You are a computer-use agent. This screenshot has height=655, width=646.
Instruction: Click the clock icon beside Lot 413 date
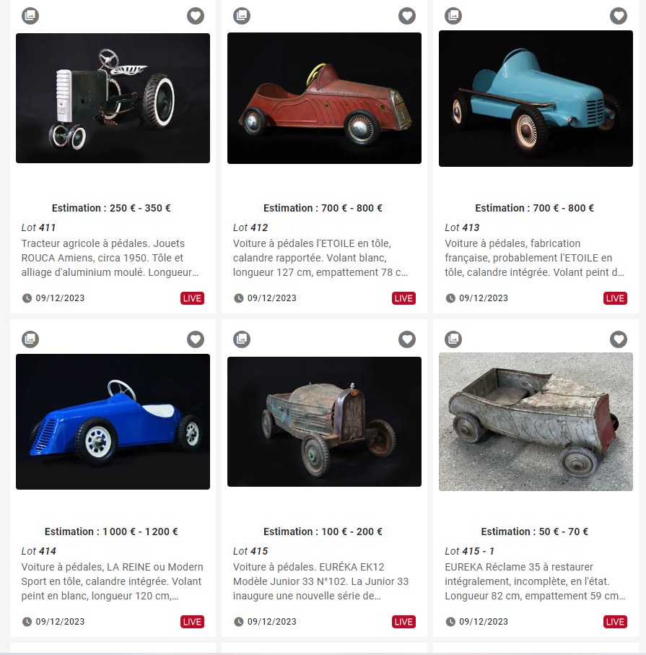(450, 298)
